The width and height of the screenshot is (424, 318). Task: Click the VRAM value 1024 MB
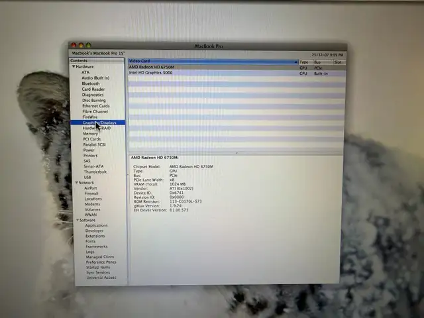click(178, 184)
